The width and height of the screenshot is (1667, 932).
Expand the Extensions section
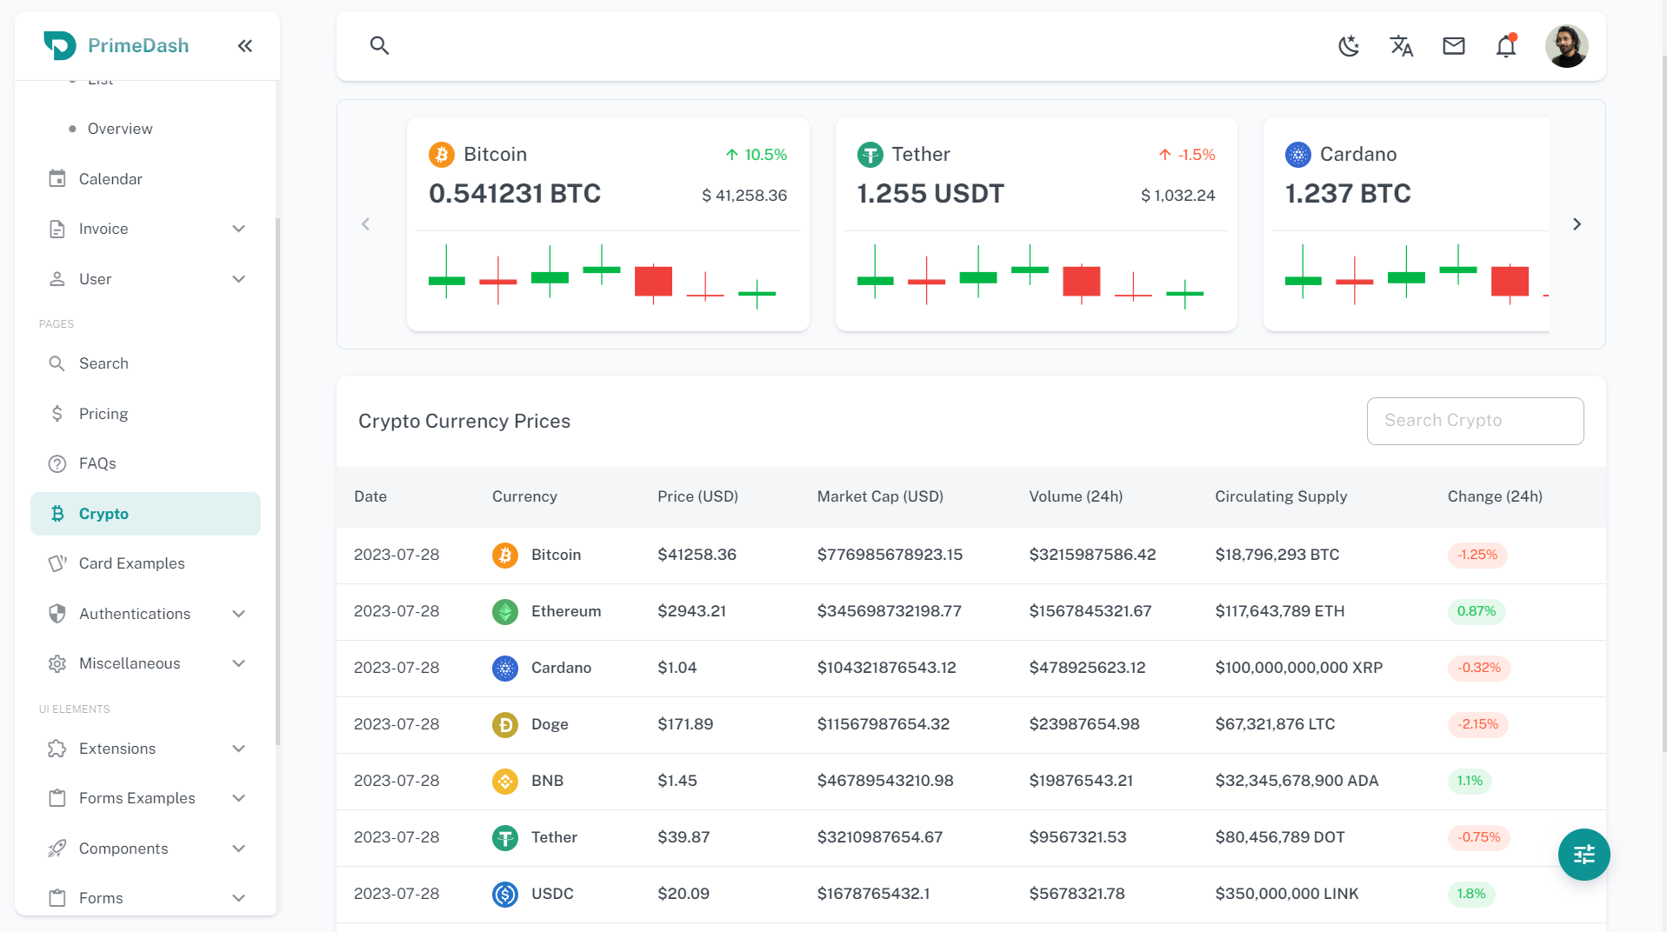tap(146, 749)
